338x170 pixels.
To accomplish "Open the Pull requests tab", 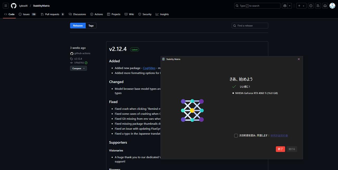I will click(52, 14).
